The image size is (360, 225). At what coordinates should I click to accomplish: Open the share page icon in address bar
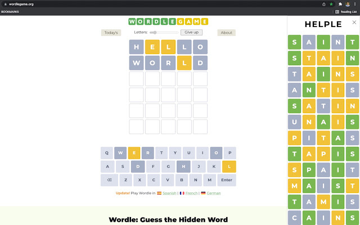coord(324,4)
